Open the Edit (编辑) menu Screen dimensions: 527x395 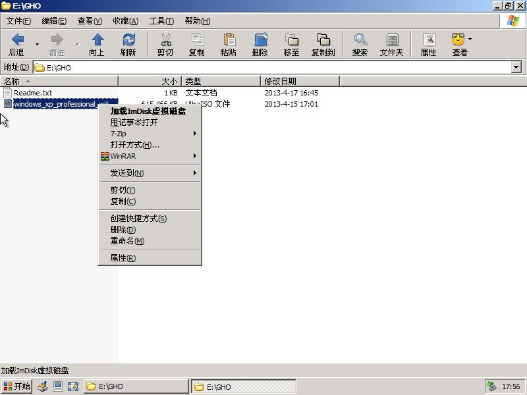54,21
